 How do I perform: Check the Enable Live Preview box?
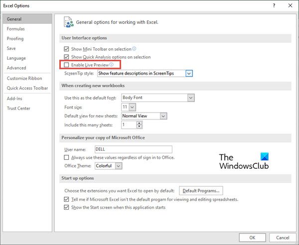66,65
